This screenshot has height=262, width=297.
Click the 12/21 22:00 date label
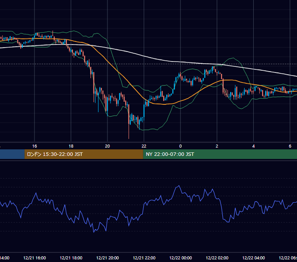[x=144, y=258]
